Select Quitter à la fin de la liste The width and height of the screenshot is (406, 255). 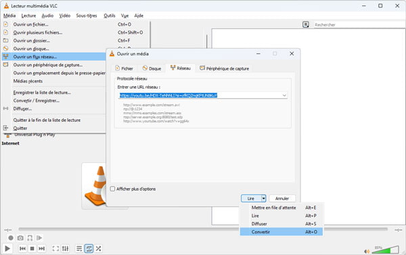click(x=54, y=120)
